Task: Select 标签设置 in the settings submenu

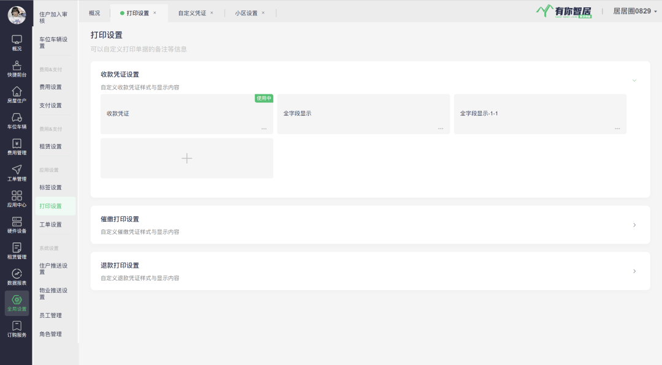Action: point(50,187)
